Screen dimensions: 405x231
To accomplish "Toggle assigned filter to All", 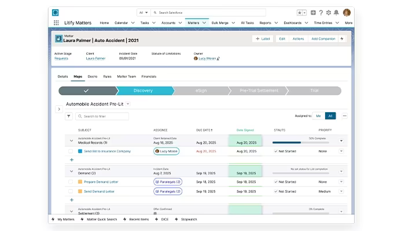I will tap(330, 116).
